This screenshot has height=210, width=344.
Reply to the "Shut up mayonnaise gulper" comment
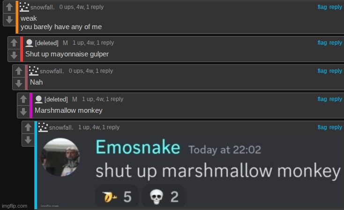pyautogui.click(x=336, y=43)
